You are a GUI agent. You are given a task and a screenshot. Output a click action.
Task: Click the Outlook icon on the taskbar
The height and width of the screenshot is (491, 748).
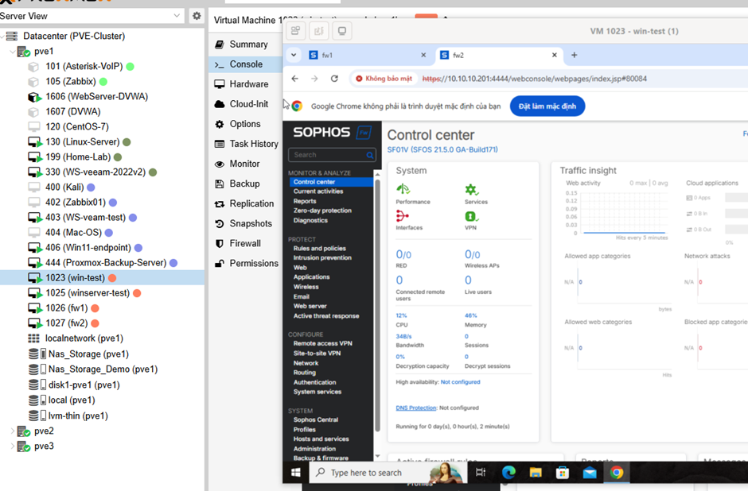tap(589, 472)
